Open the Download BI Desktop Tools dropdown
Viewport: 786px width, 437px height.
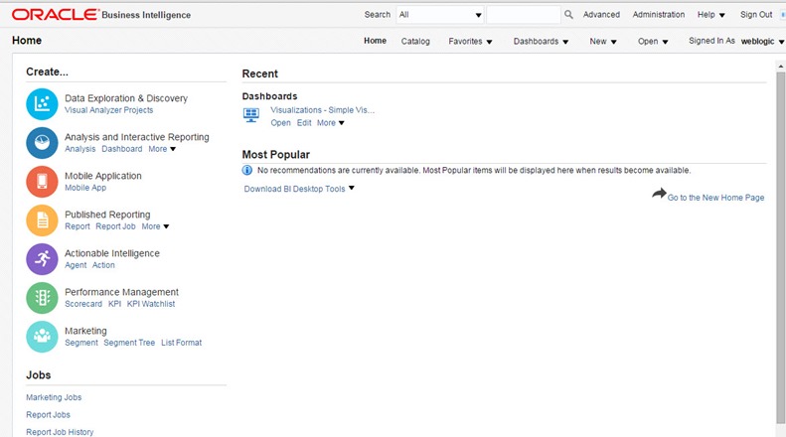point(299,189)
